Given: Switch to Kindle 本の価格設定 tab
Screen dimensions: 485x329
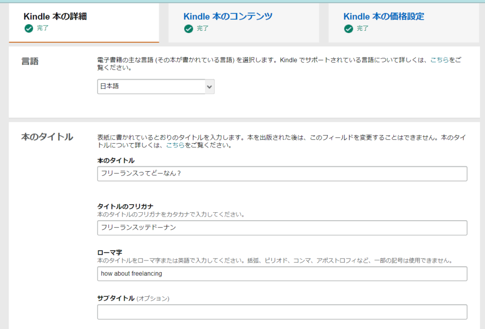Looking at the screenshot, I should tap(404, 23).
